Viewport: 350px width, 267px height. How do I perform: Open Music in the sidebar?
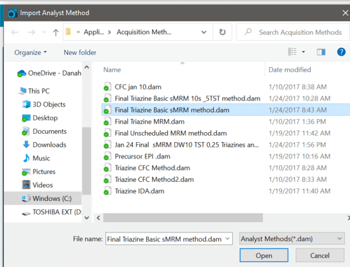click(x=36, y=158)
